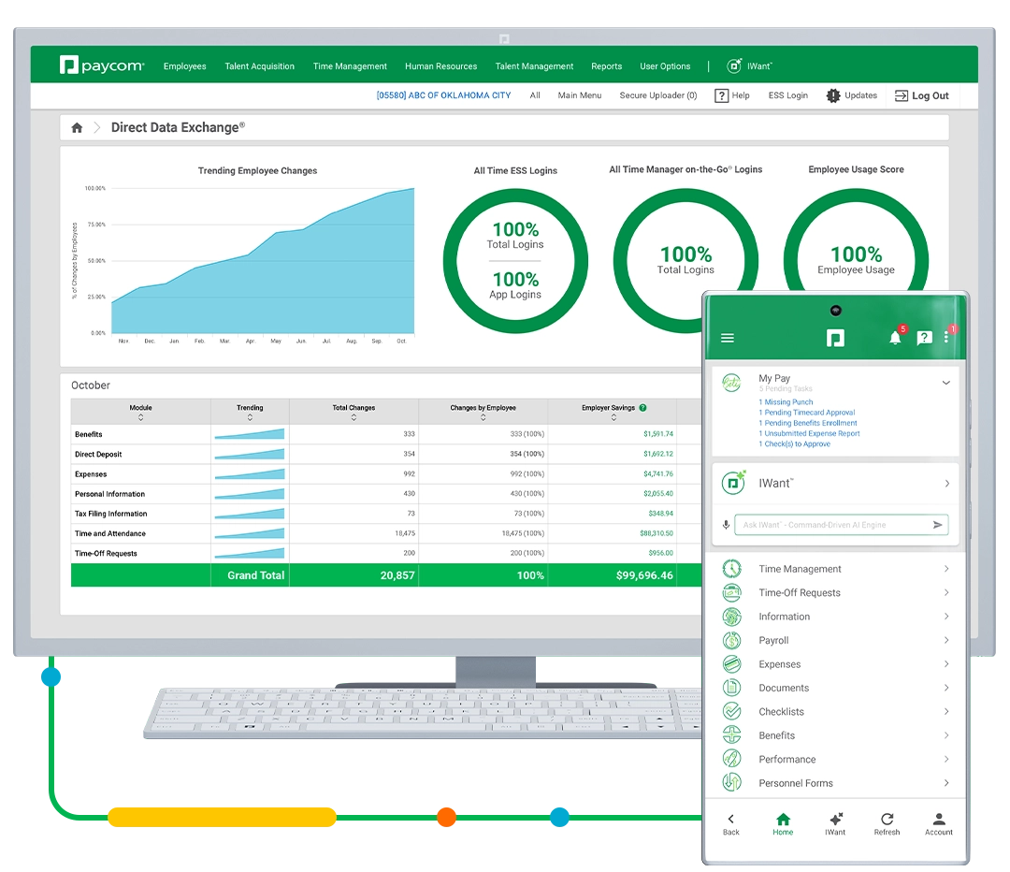Collapse the My Pay section chevron

coord(945,383)
